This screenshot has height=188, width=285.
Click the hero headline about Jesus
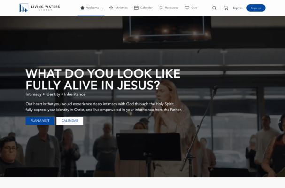click(x=103, y=79)
